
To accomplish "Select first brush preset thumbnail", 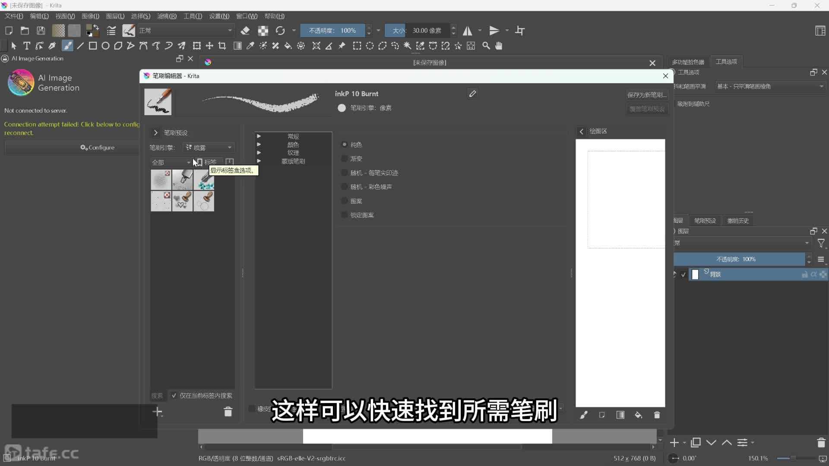I will point(161,179).
